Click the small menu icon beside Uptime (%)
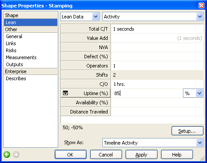This screenshot has width=207, height=163. (65, 93)
